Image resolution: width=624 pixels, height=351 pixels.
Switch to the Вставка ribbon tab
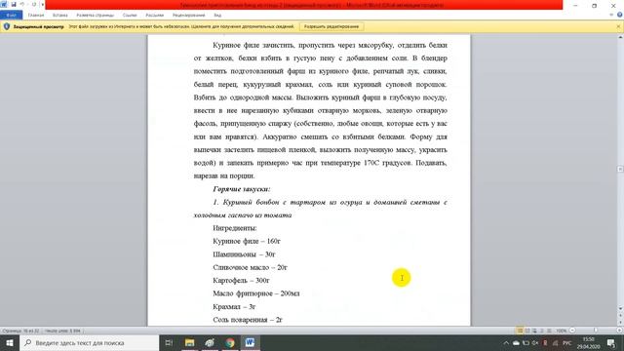pos(60,16)
